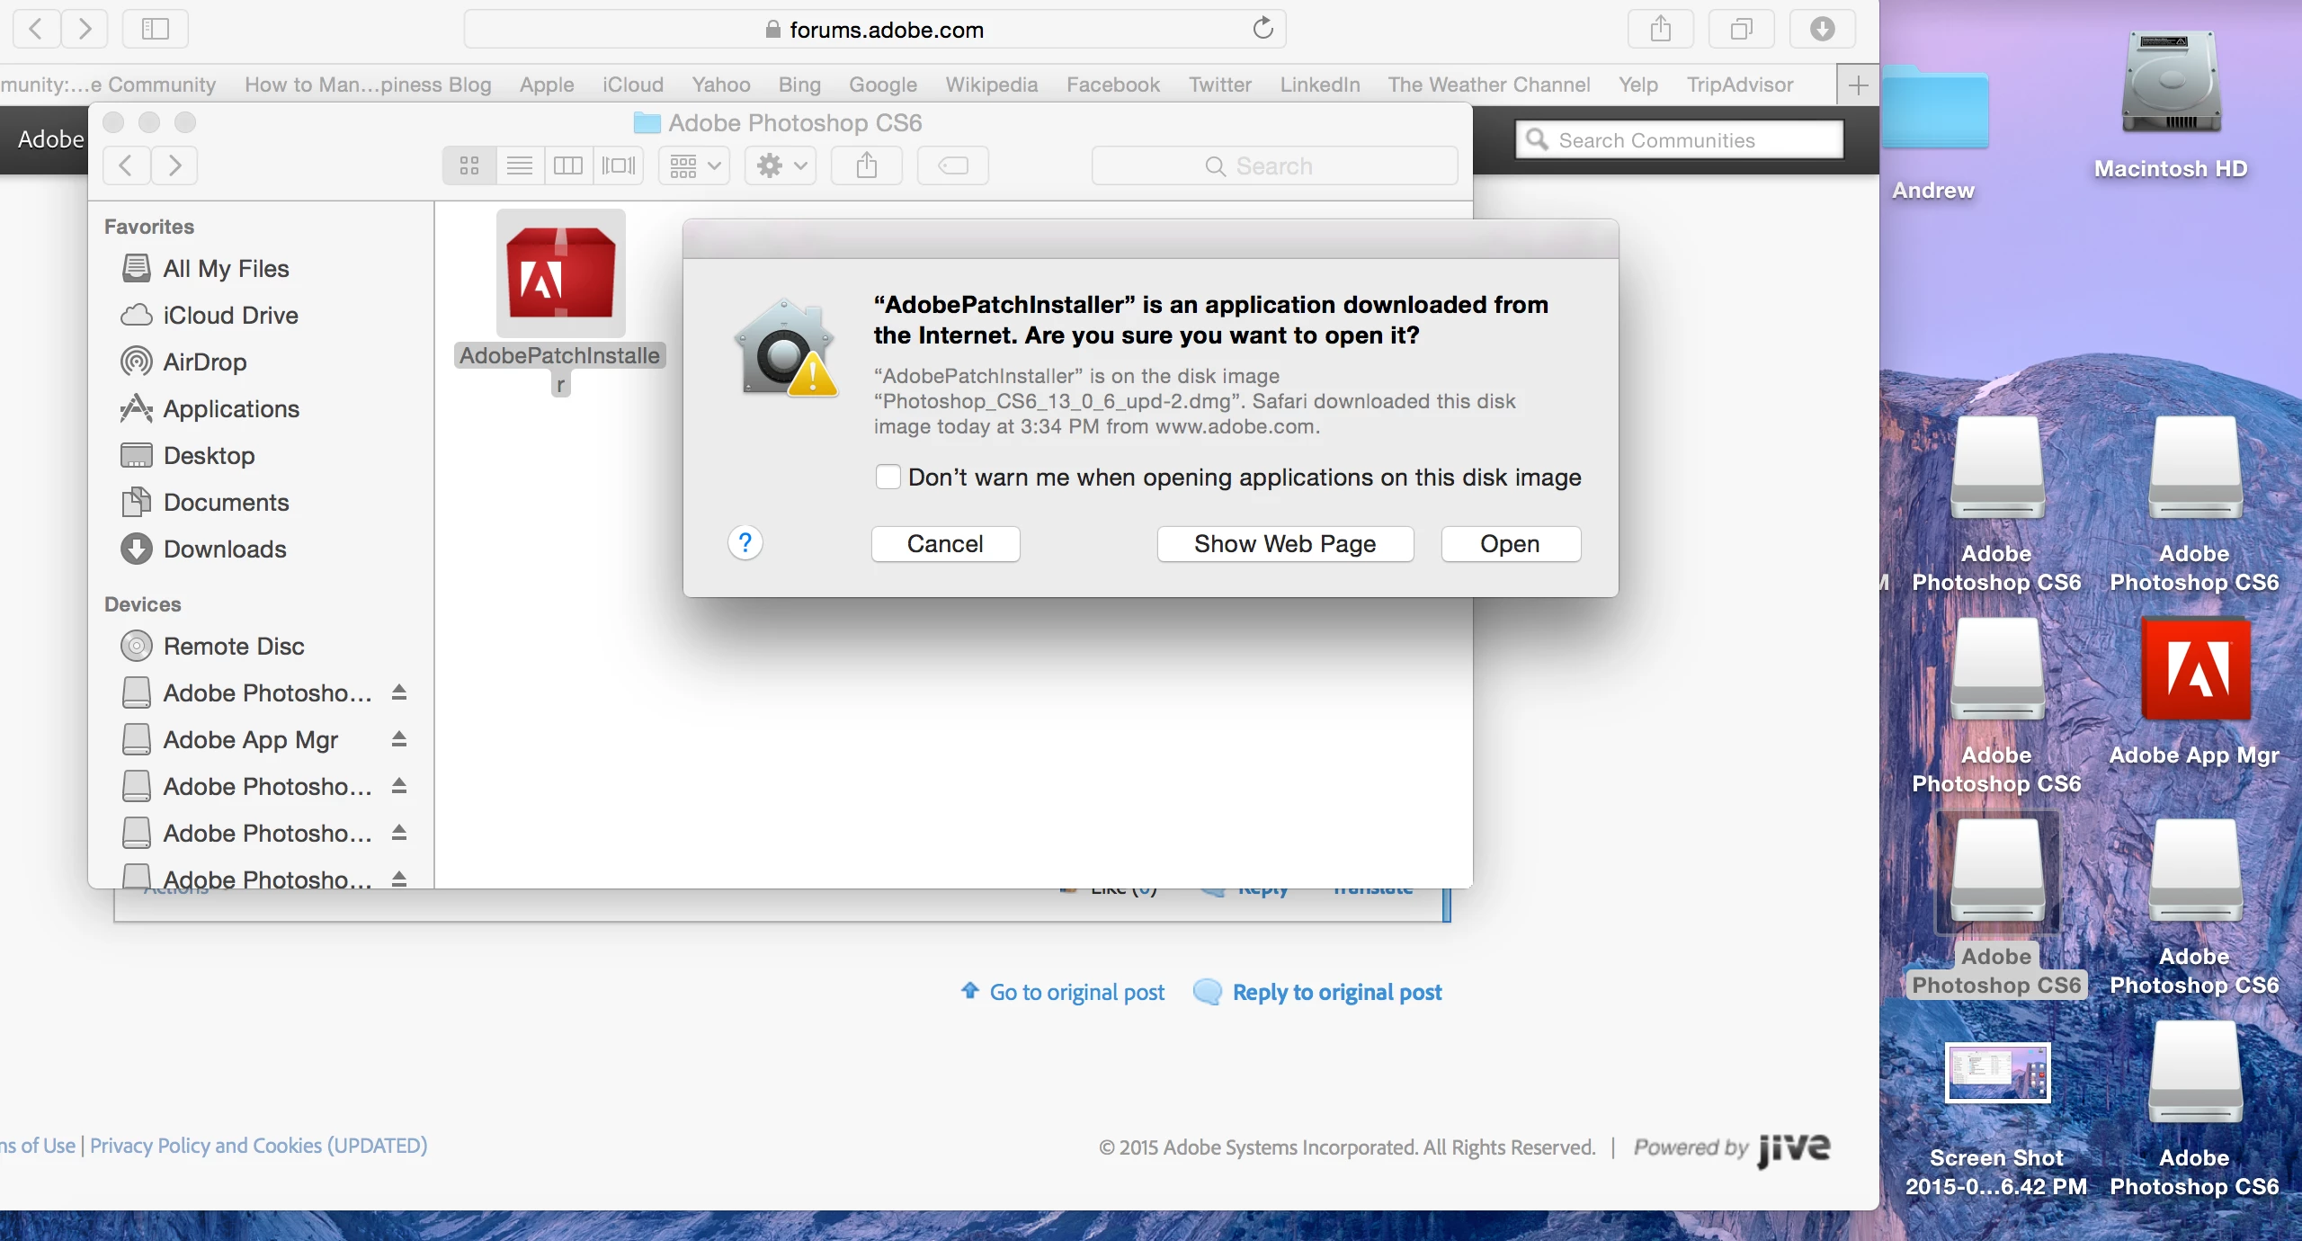Open the Wikipedia bookmark
This screenshot has height=1241, width=2302.
(x=991, y=85)
